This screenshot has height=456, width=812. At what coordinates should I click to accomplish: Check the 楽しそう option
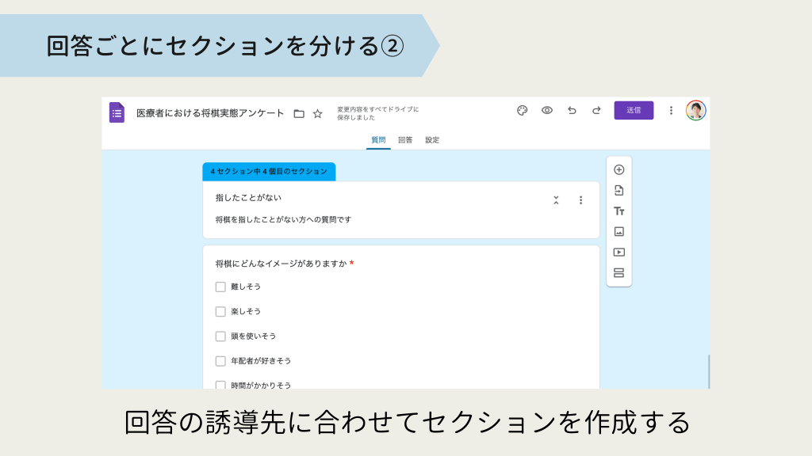point(220,311)
